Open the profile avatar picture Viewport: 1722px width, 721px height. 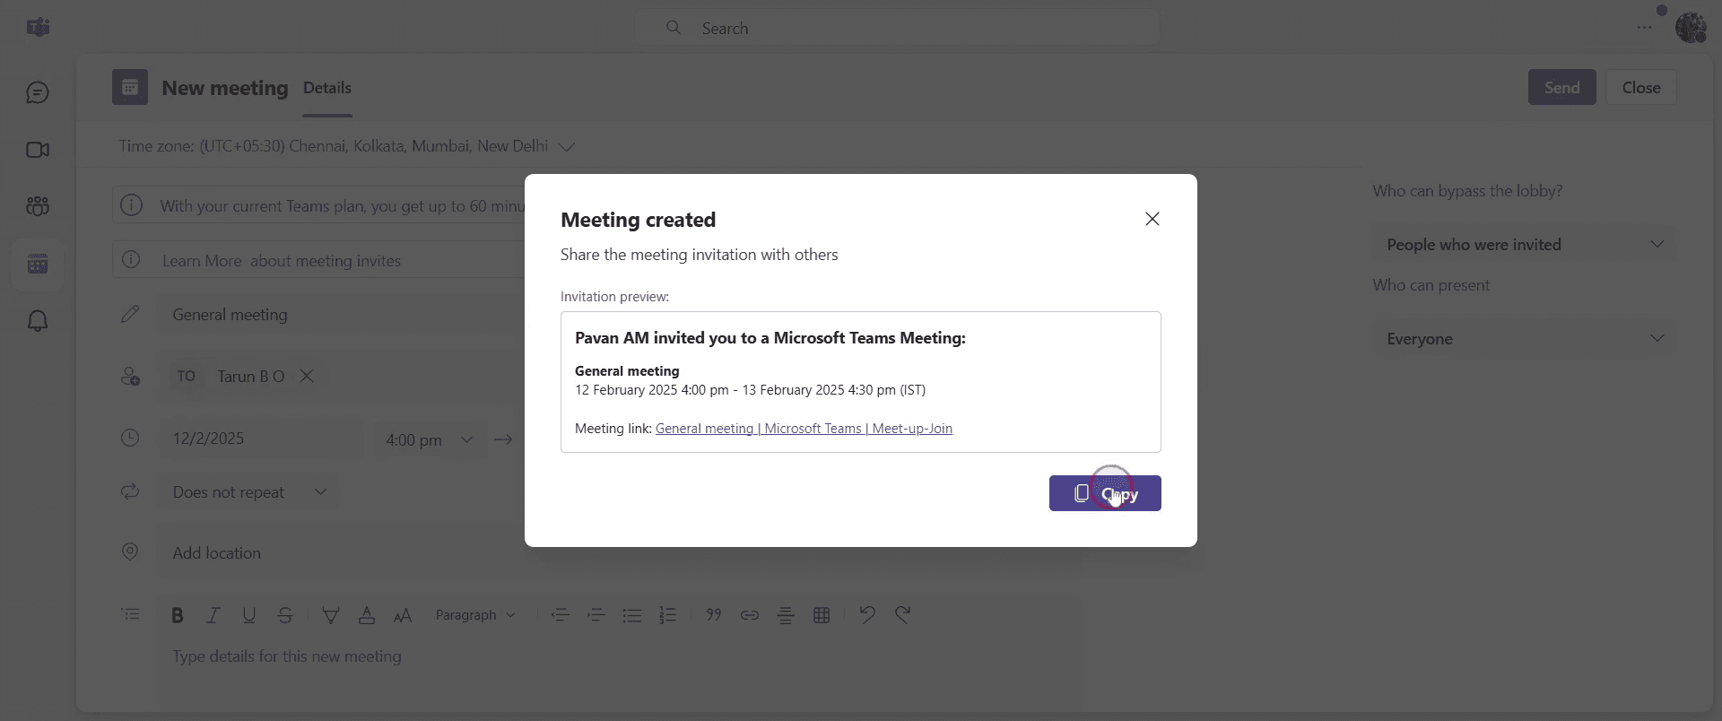(x=1692, y=28)
